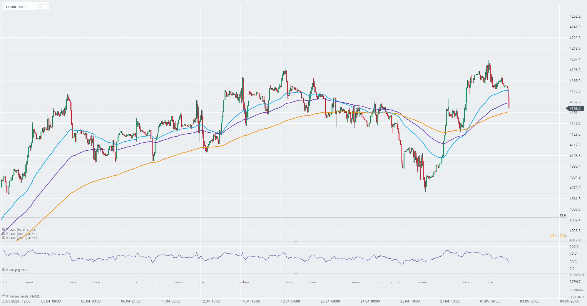587x306 pixels.
Task: Open settings for the RSI indicator
Action: point(4,270)
